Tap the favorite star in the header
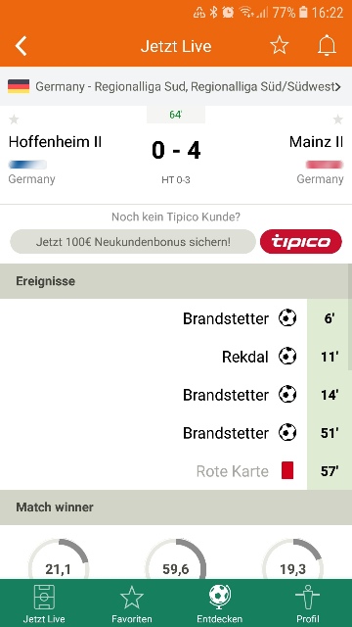The width and height of the screenshot is (352, 627). [x=279, y=45]
